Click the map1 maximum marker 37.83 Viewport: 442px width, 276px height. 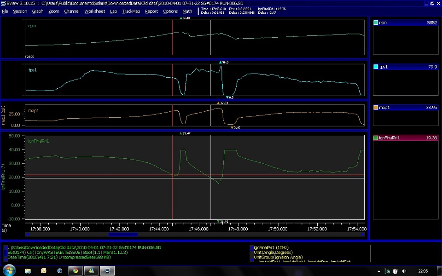[x=222, y=103]
